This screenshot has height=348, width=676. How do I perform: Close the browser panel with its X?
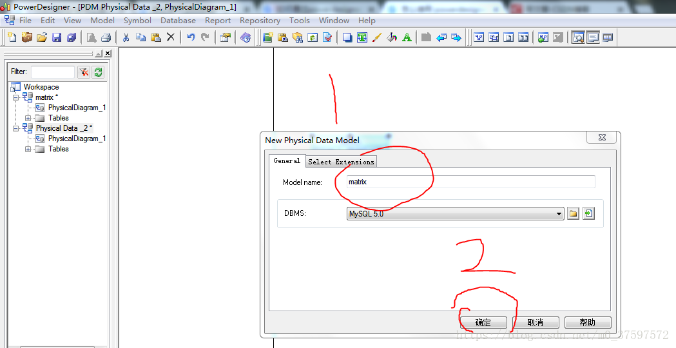tap(108, 53)
